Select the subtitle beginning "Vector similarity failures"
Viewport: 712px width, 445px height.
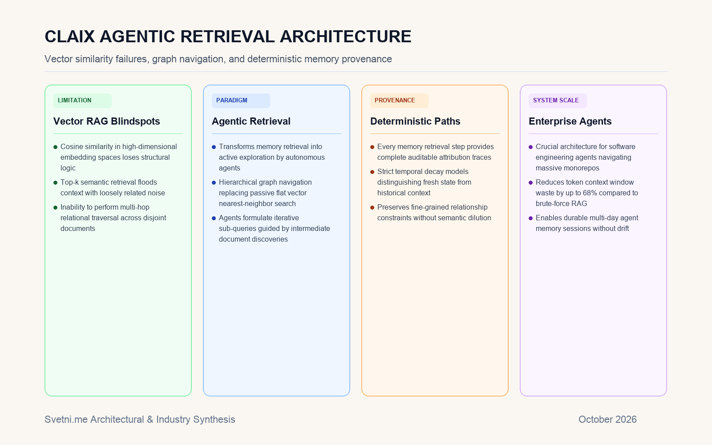[x=218, y=59]
